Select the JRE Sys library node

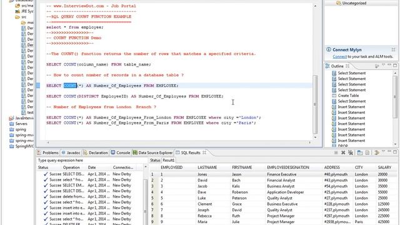(27, 11)
